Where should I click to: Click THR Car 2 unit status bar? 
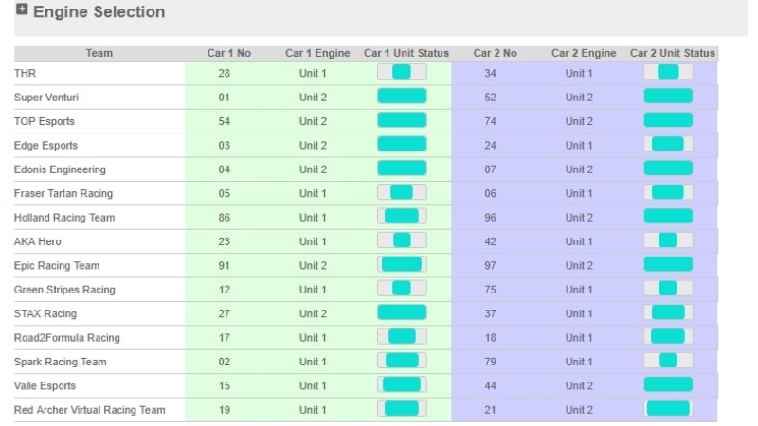point(668,72)
